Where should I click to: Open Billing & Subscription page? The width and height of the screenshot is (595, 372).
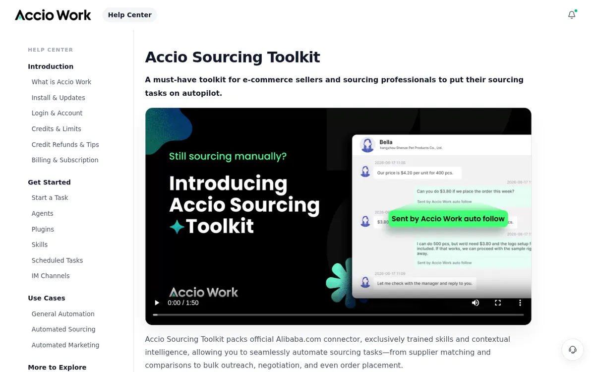pos(65,160)
